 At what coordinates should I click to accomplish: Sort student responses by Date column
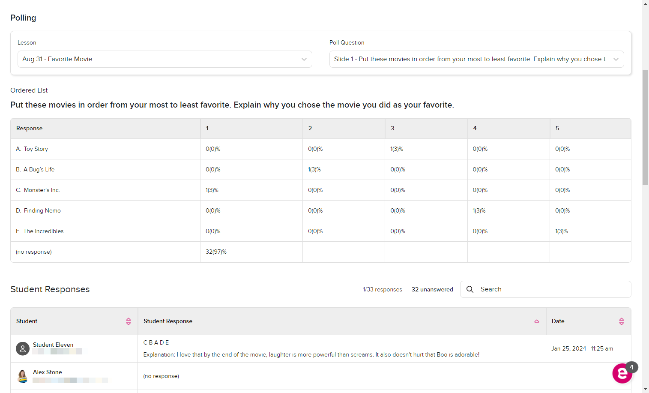tap(622, 321)
